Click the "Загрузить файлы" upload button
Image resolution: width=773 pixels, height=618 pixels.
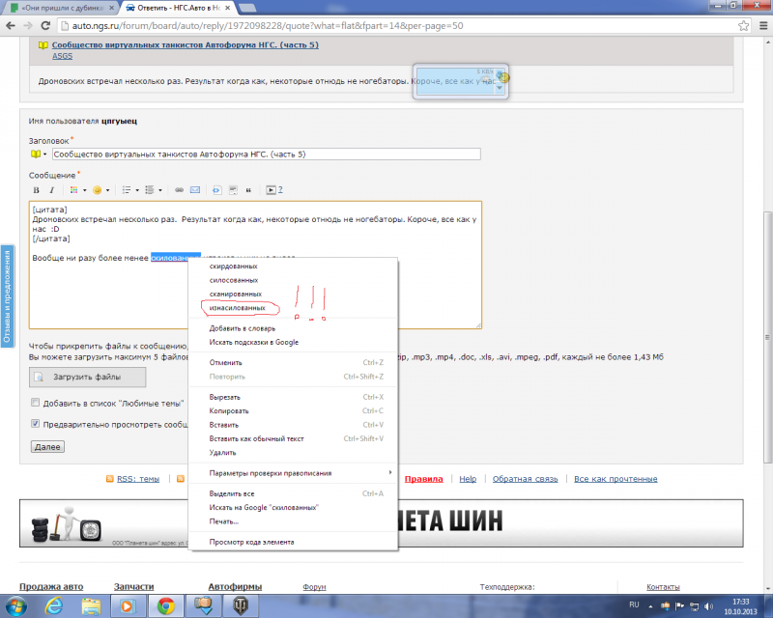[87, 377]
